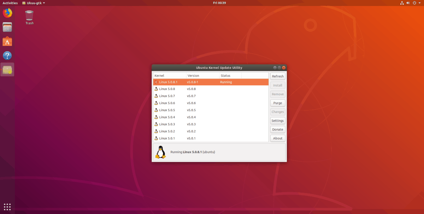Click the Tux icon beside Linux 5.0.8
Viewport: 424px width, 214px height.
coord(156,89)
